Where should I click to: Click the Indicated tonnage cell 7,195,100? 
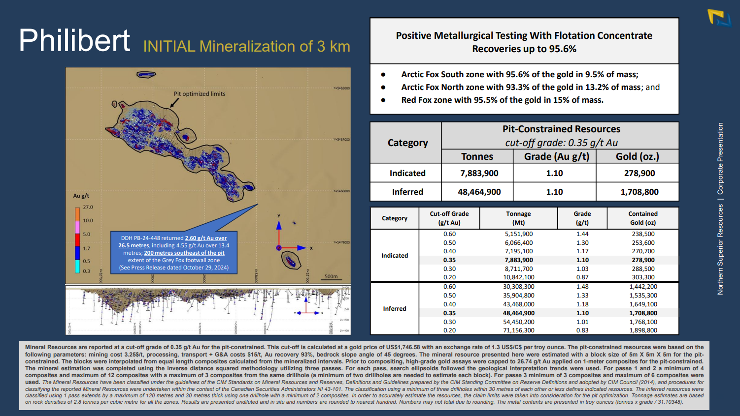point(519,251)
